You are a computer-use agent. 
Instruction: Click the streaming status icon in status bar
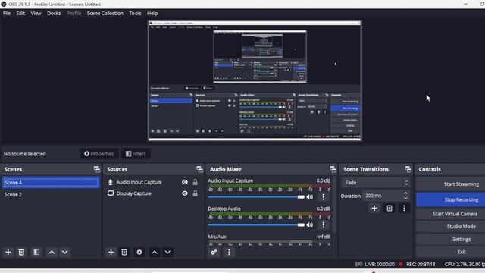tap(358, 264)
